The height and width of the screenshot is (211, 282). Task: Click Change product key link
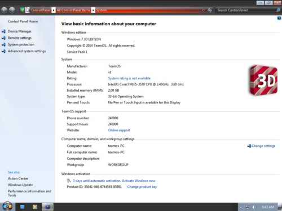click(142, 187)
